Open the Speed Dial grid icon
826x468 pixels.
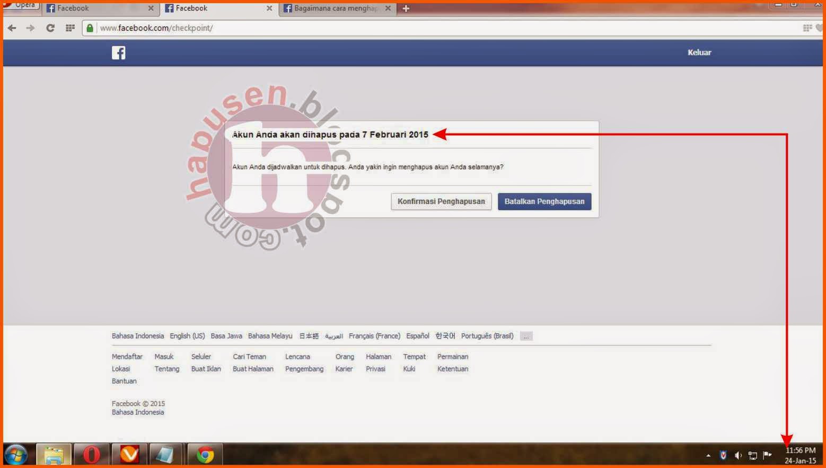pos(70,28)
